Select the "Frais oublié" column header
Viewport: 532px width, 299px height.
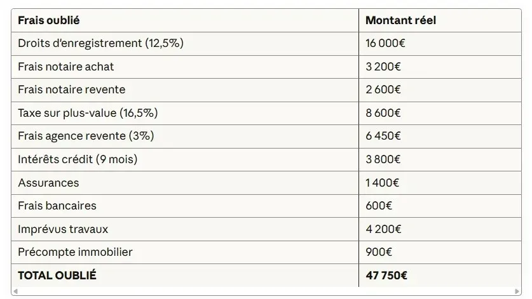click(x=49, y=20)
